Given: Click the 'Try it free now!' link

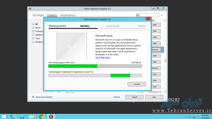Looking at the screenshot, I should tap(103, 57).
